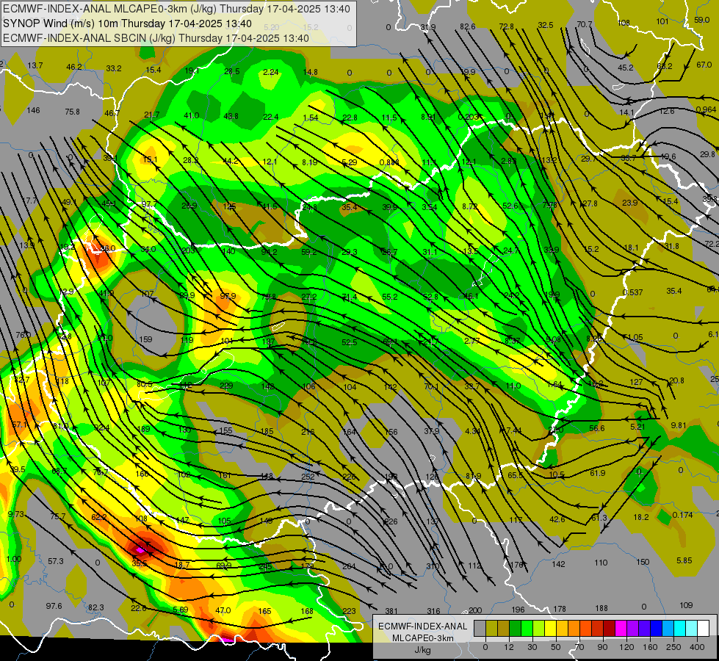Pick the gray legend swatch
Image resolution: width=719 pixels, height=661 pixels.
480,628
